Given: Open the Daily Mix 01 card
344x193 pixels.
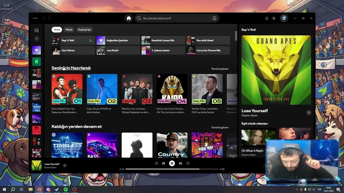Looking at the screenshot, I should click(x=67, y=94).
